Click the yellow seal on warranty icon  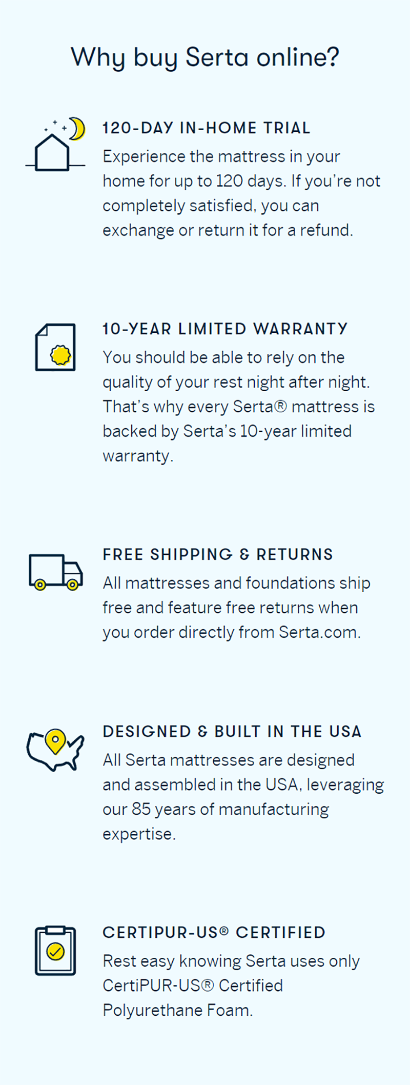coord(60,355)
